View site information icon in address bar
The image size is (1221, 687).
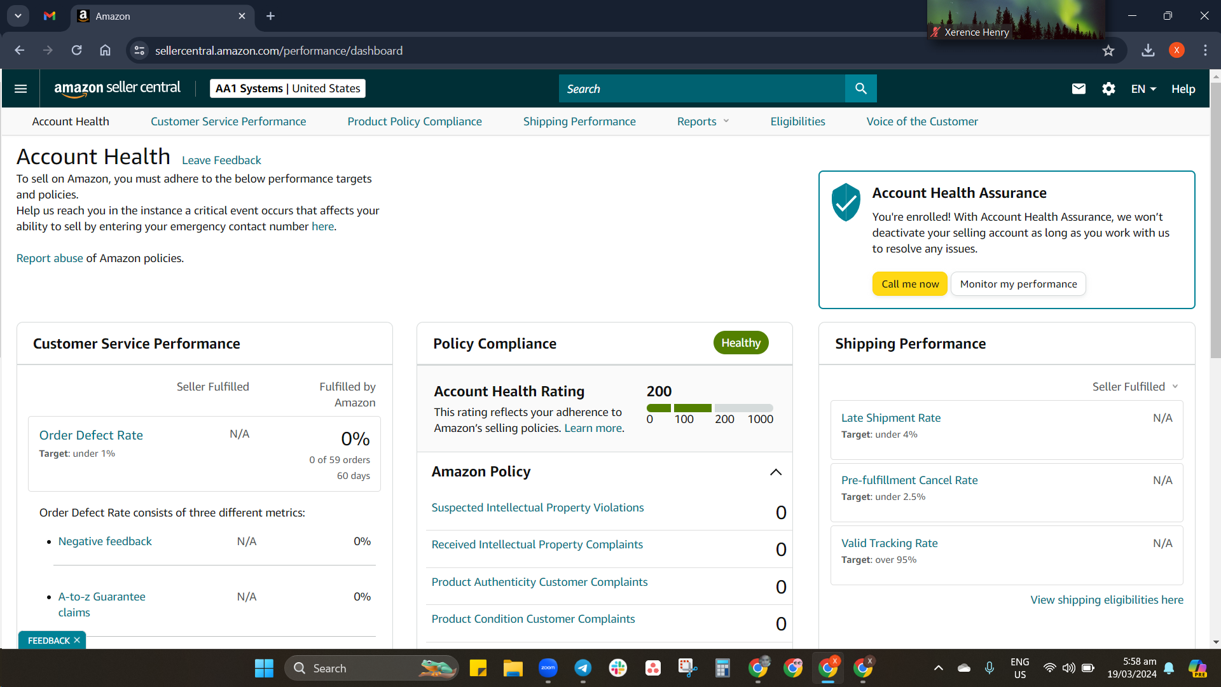[x=139, y=50]
